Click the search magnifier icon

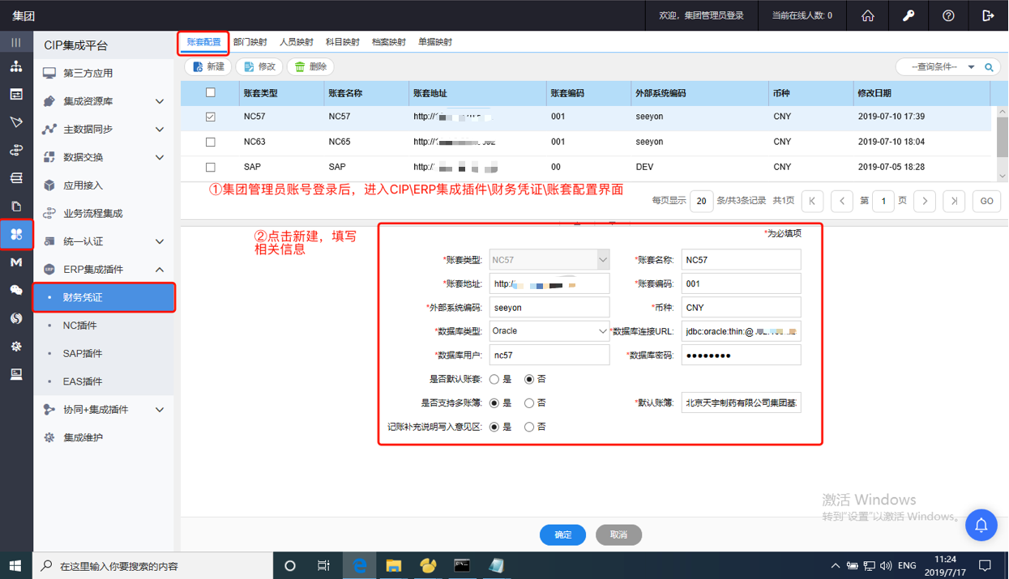pyautogui.click(x=989, y=67)
